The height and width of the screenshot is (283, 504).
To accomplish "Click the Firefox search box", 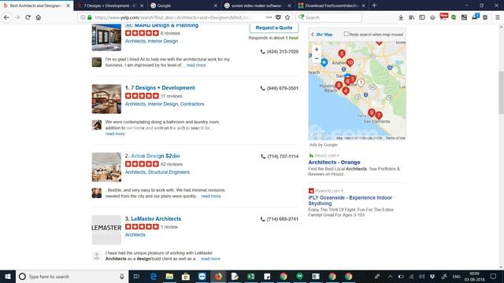I will tap(328, 17).
